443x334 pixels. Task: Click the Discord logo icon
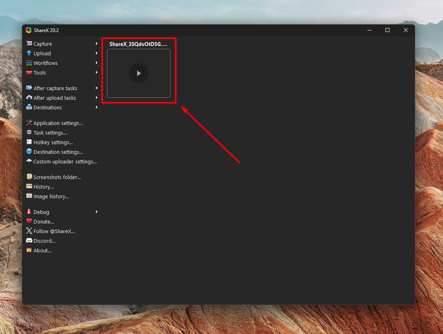29,241
